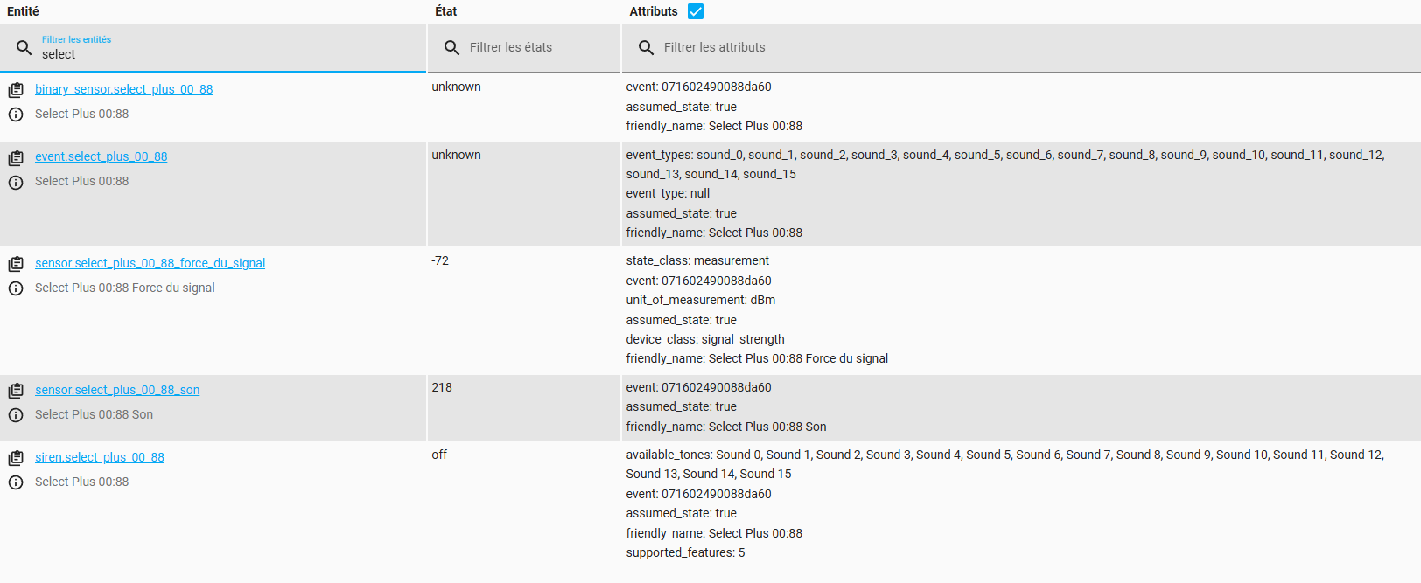Image resolution: width=1421 pixels, height=583 pixels.
Task: Copy entity ID event.select_plus_00_88
Action: click(x=16, y=158)
